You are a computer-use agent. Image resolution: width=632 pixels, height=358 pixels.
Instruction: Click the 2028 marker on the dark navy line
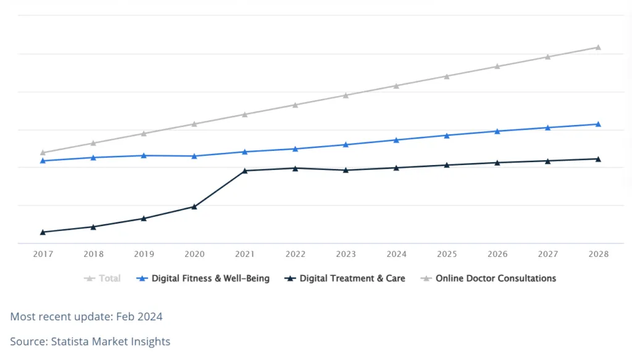click(x=598, y=159)
